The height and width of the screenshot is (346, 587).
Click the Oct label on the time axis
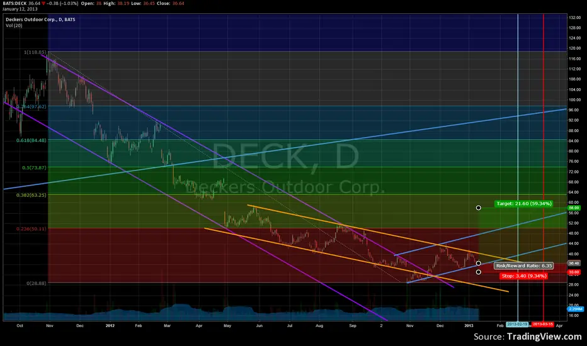point(20,326)
